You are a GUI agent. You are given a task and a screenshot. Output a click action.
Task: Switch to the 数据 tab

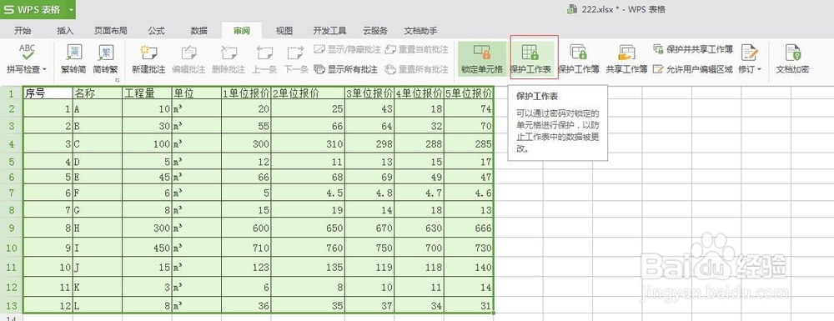pyautogui.click(x=199, y=31)
